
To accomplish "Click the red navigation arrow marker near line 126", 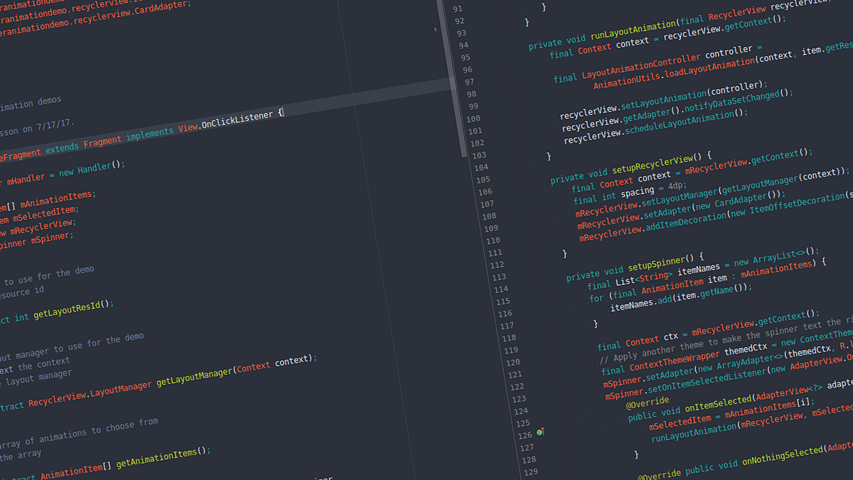I will pos(544,430).
